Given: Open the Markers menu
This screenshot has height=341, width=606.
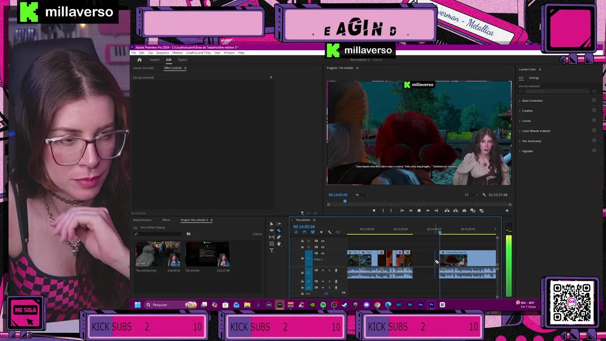Looking at the screenshot, I should point(178,53).
